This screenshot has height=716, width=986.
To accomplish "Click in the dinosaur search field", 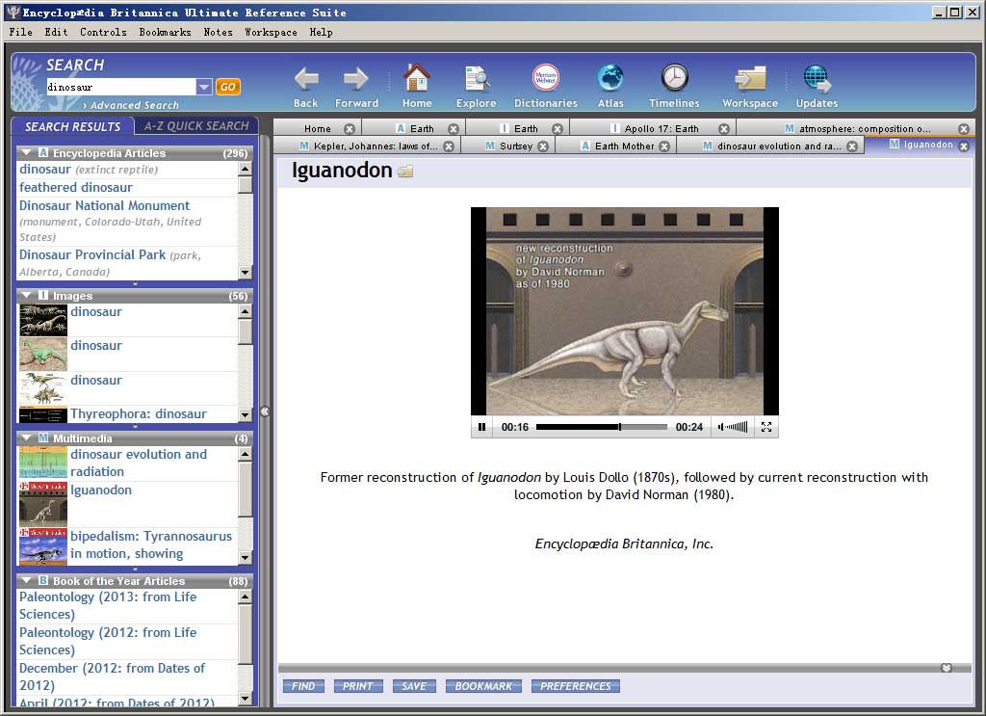I will pyautogui.click(x=120, y=87).
